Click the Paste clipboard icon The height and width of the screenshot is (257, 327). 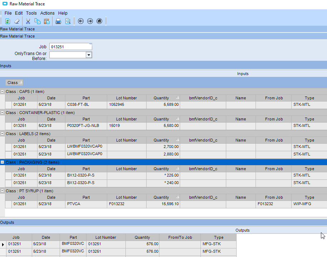click(x=46, y=21)
